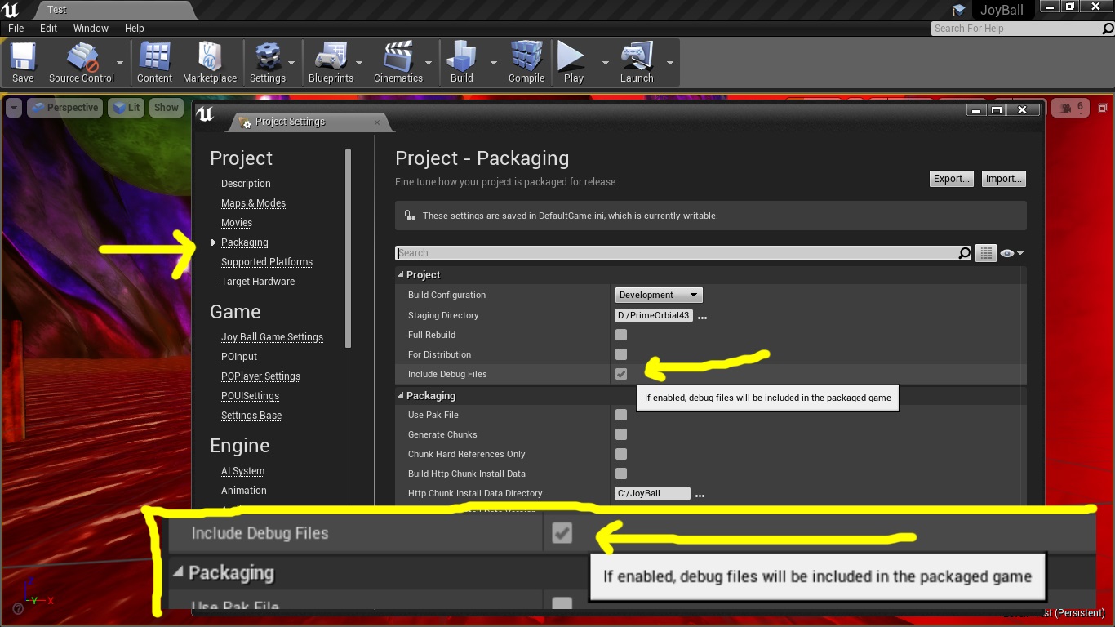The width and height of the screenshot is (1115, 627).
Task: Enable the Generate Chunks checkbox
Action: pos(621,434)
